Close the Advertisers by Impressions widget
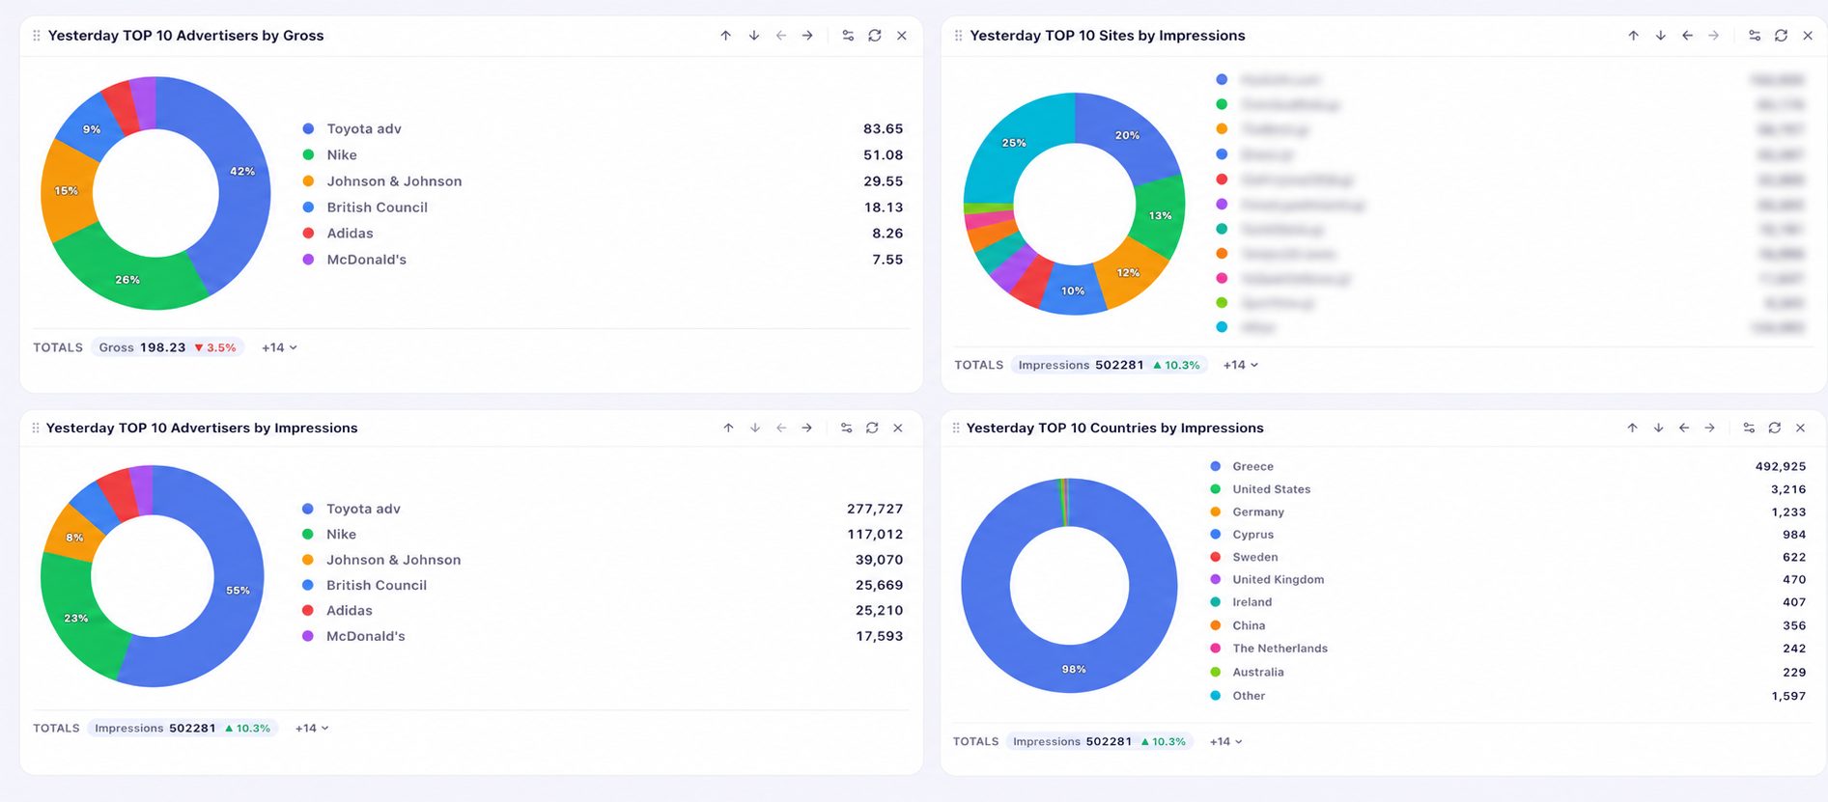The height and width of the screenshot is (802, 1828). point(898,428)
